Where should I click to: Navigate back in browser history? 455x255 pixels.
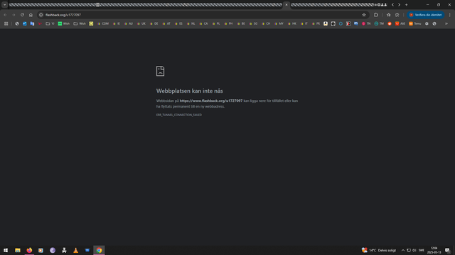click(5, 15)
